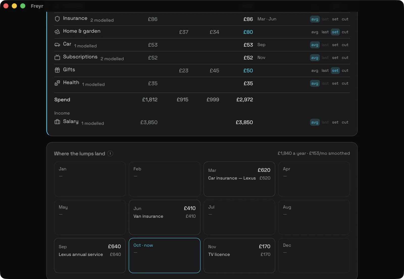Viewport: 404px width, 279px height.
Task: Select the Dec month card
Action: click(x=314, y=256)
